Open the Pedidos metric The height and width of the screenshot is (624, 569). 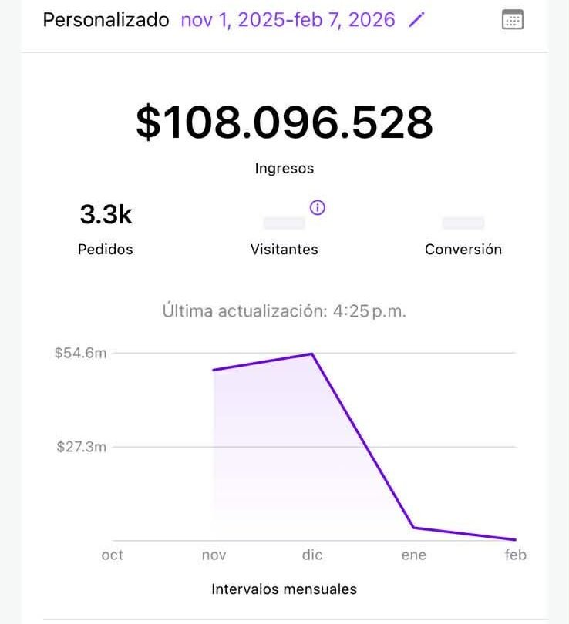[x=106, y=249]
